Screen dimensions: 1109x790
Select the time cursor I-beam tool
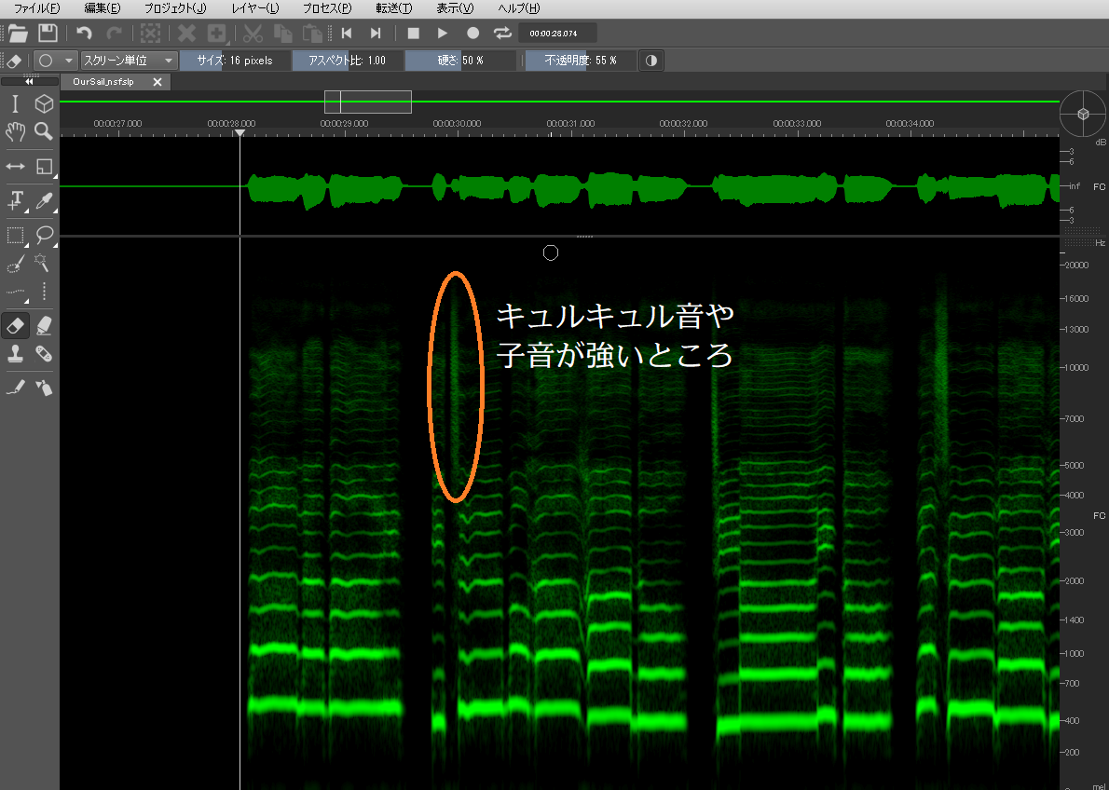point(15,104)
